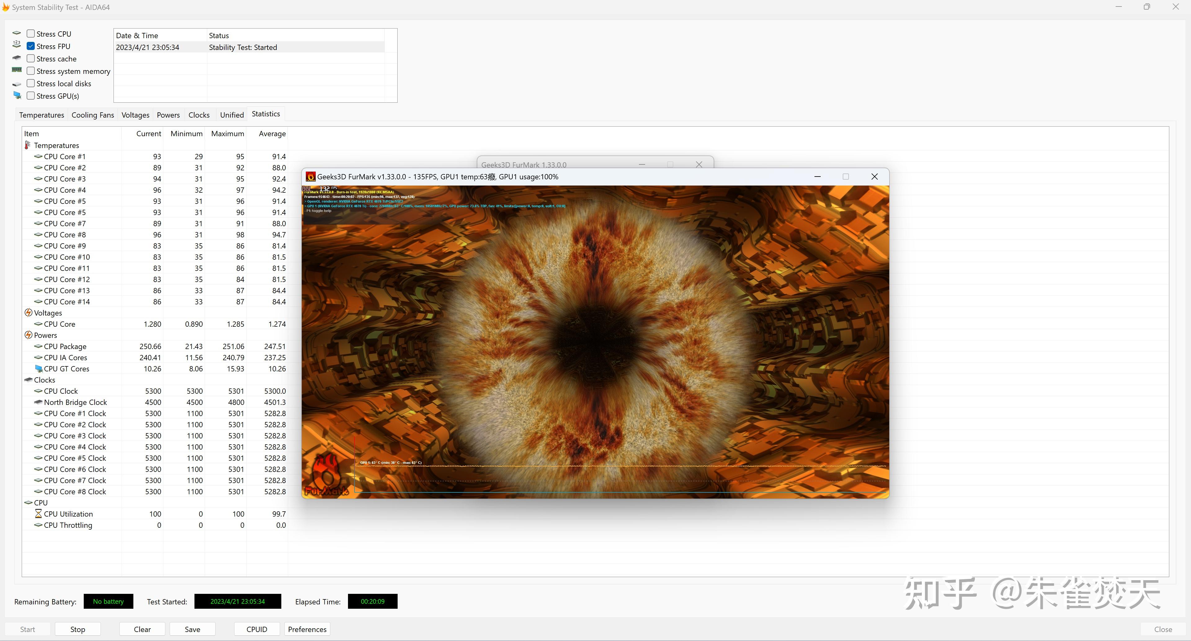Click the Current column header
Image resolution: width=1191 pixels, height=641 pixels.
[x=142, y=134]
